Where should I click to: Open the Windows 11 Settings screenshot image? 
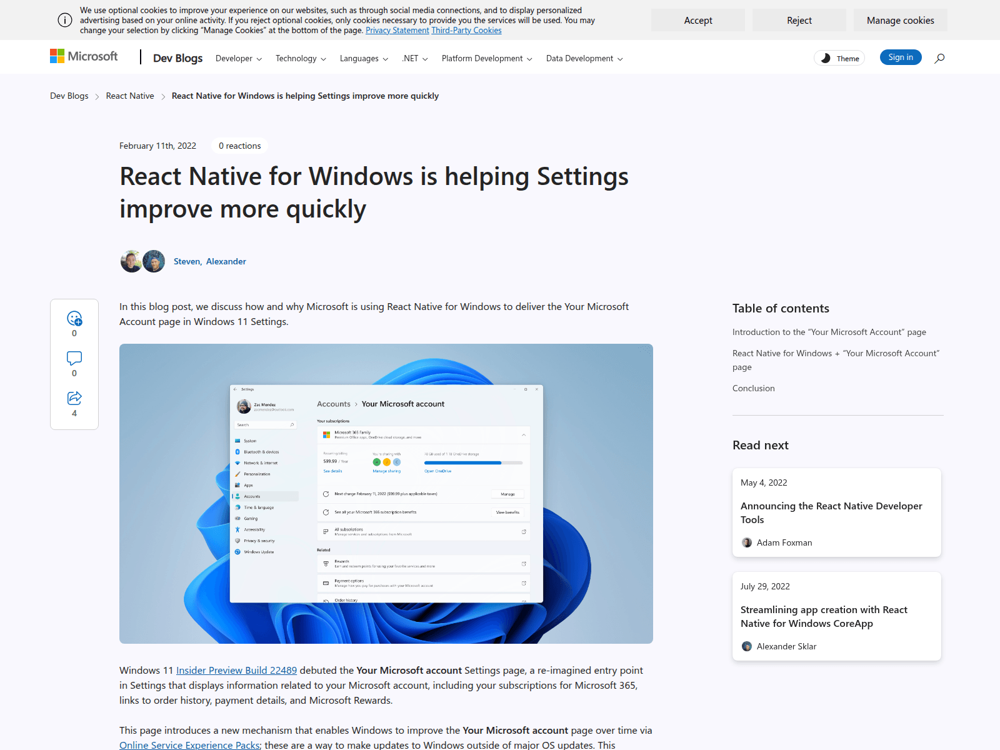pos(386,494)
